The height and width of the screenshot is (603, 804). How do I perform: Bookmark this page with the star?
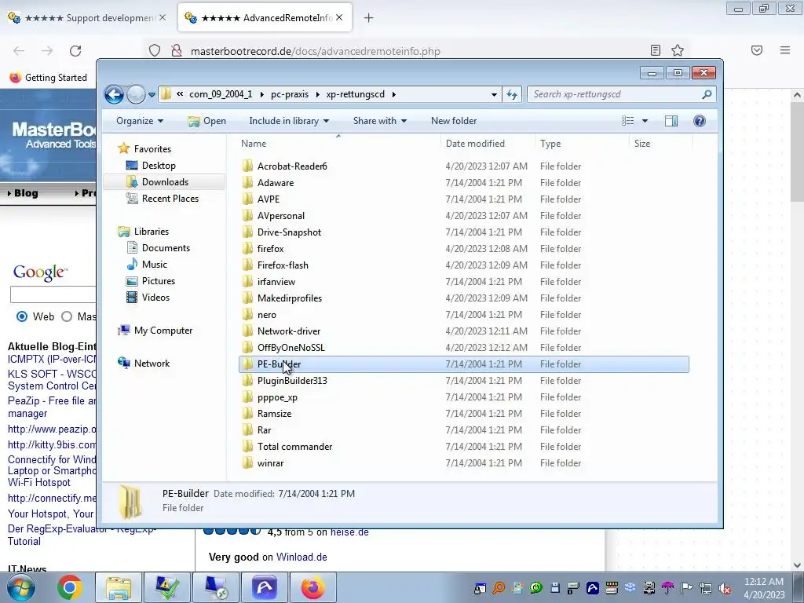click(x=678, y=50)
